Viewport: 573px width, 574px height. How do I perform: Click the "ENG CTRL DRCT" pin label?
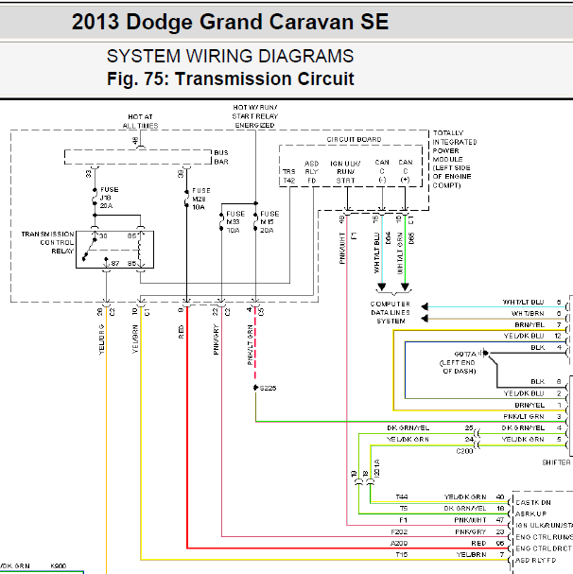click(544, 548)
